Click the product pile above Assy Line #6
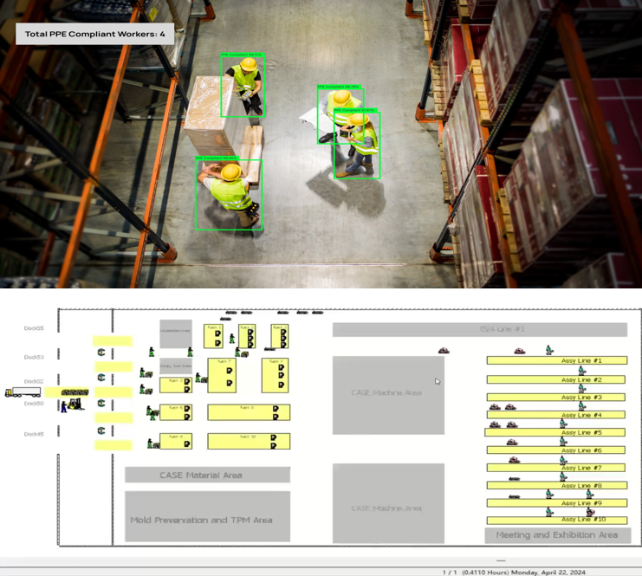This screenshot has height=576, width=642. pyautogui.click(x=512, y=442)
